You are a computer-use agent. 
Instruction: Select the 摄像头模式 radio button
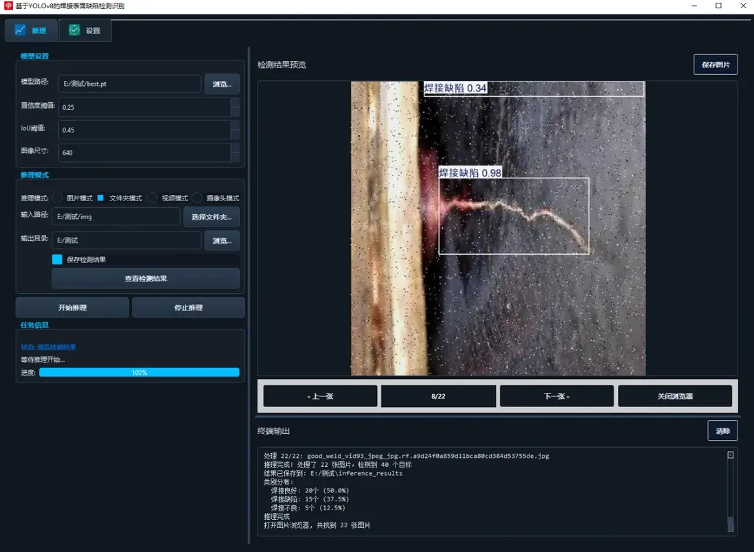click(197, 198)
